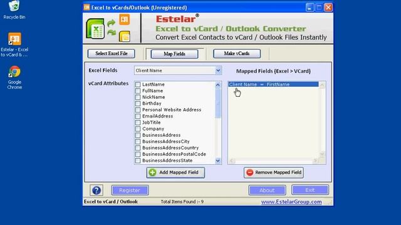The width and height of the screenshot is (401, 225).
Task: Switch to the Map Fields step
Action: [x=174, y=54]
